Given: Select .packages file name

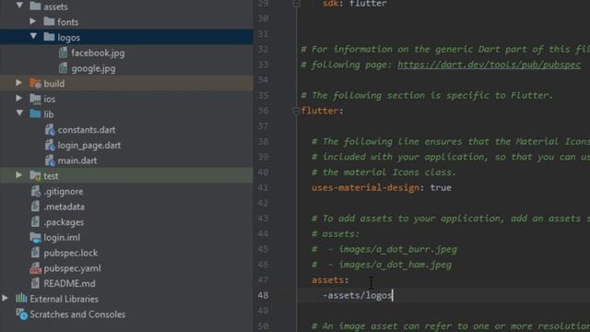Looking at the screenshot, I should [64, 222].
